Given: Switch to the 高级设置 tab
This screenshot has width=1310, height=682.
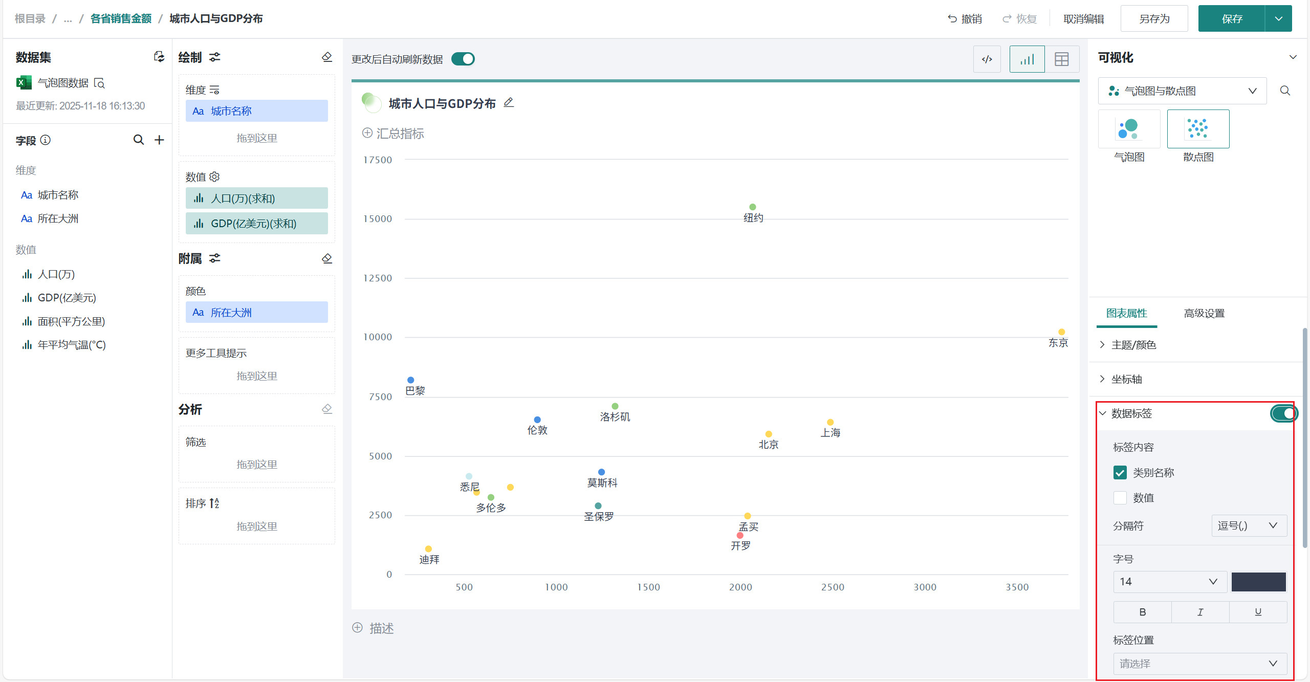Looking at the screenshot, I should pos(1204,313).
